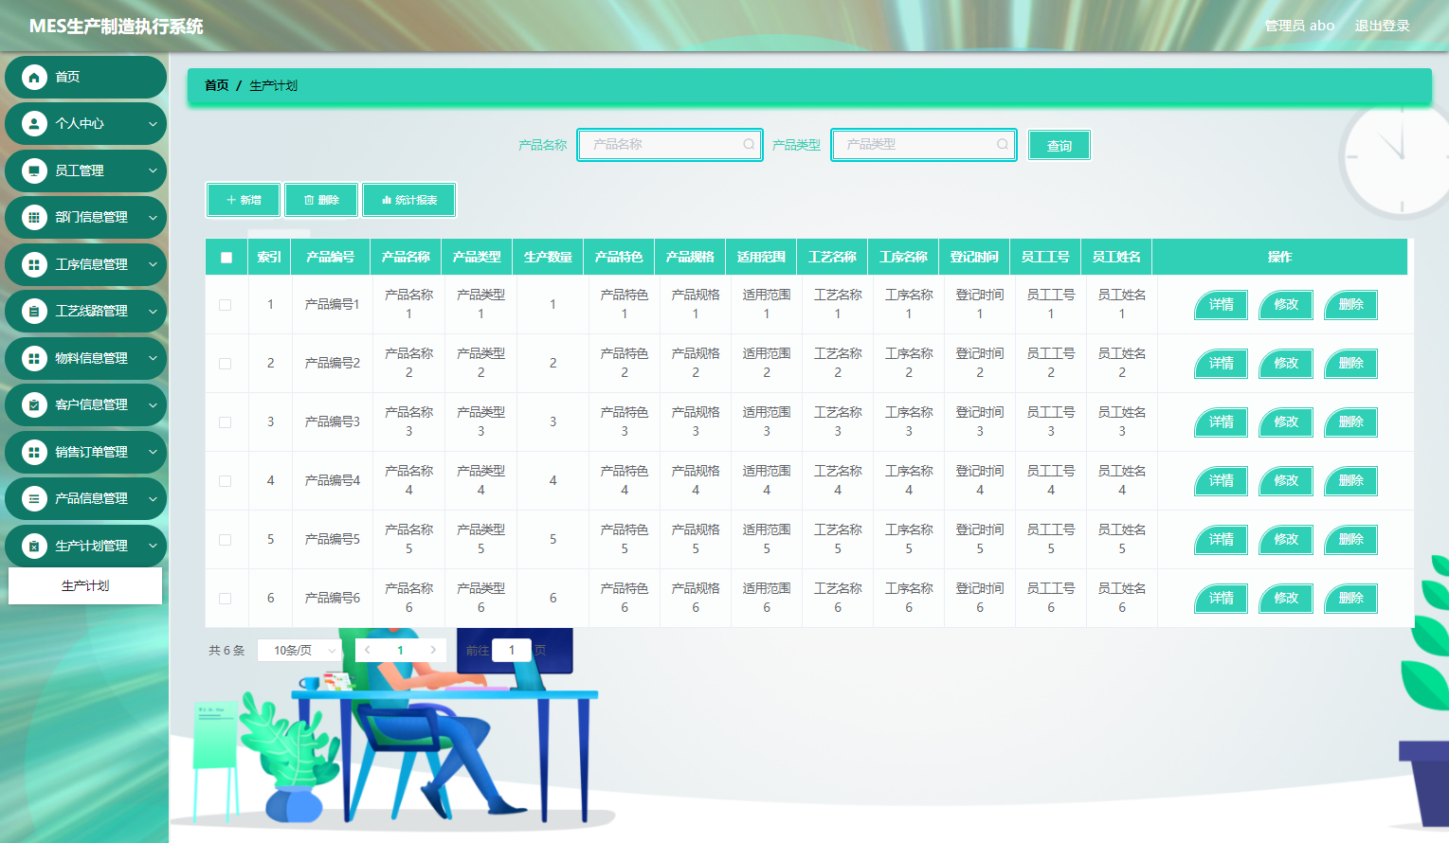Click the 新增 button
The height and width of the screenshot is (843, 1449).
(x=244, y=201)
